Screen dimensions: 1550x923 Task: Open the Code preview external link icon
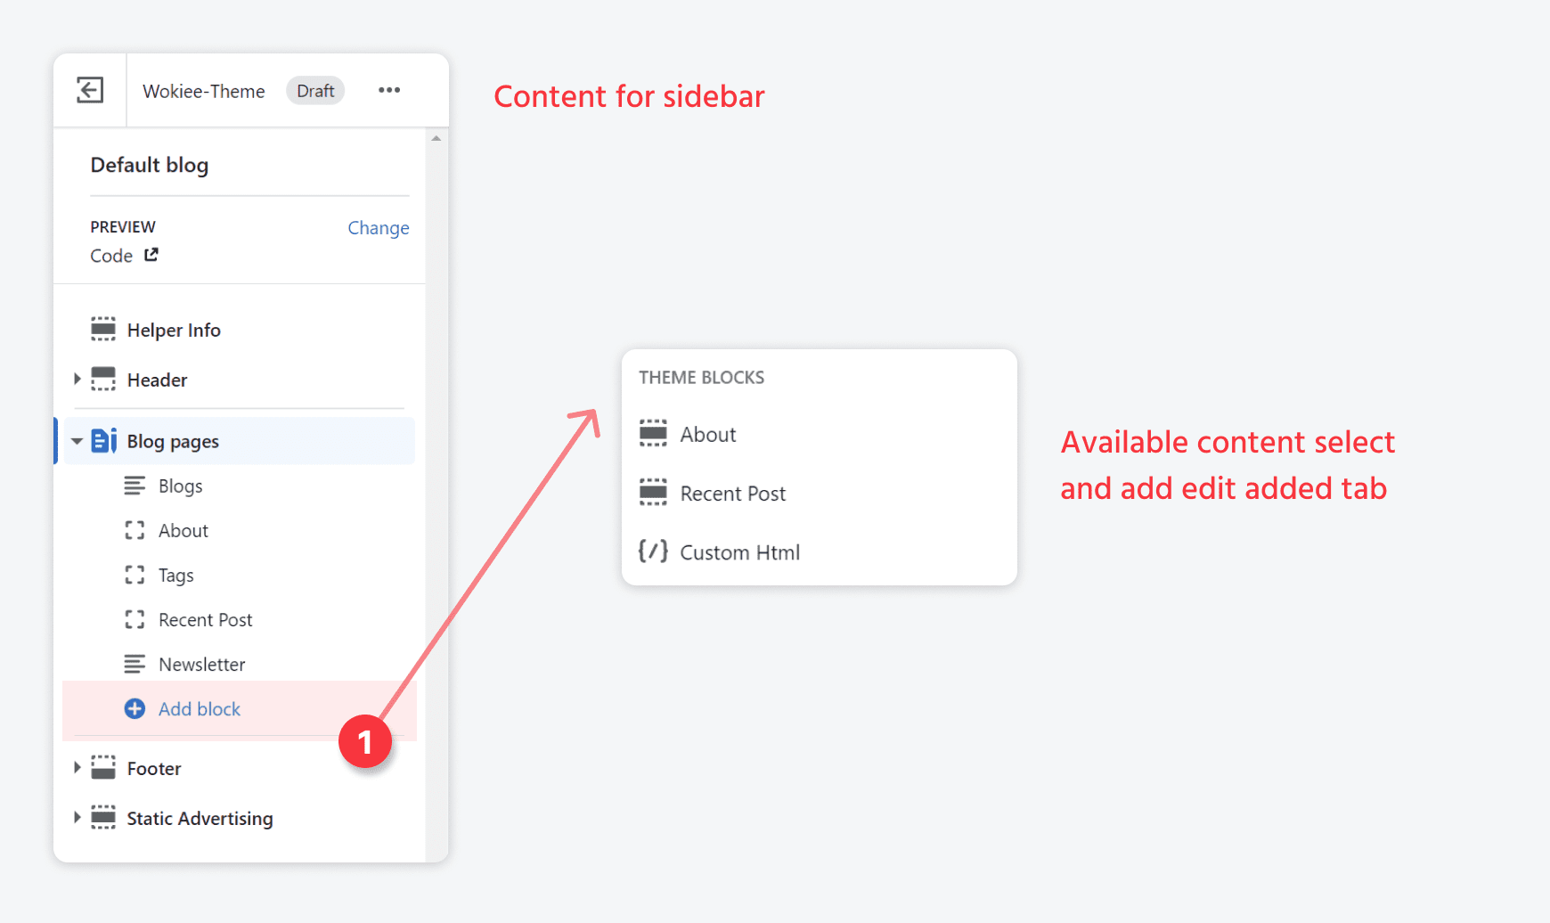[x=151, y=255]
